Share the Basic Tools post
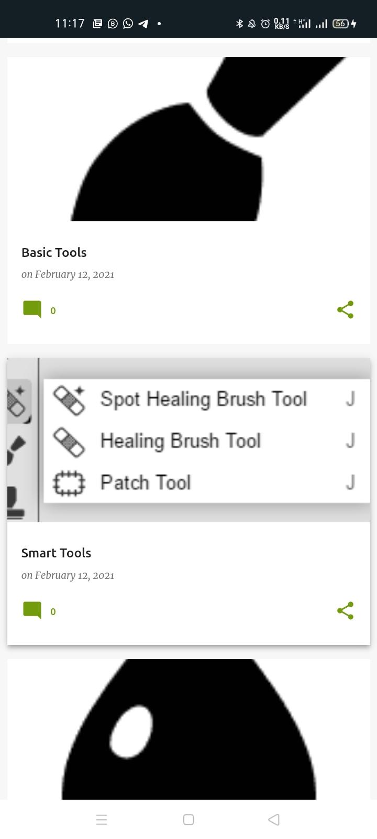377x839 pixels. [x=345, y=309]
